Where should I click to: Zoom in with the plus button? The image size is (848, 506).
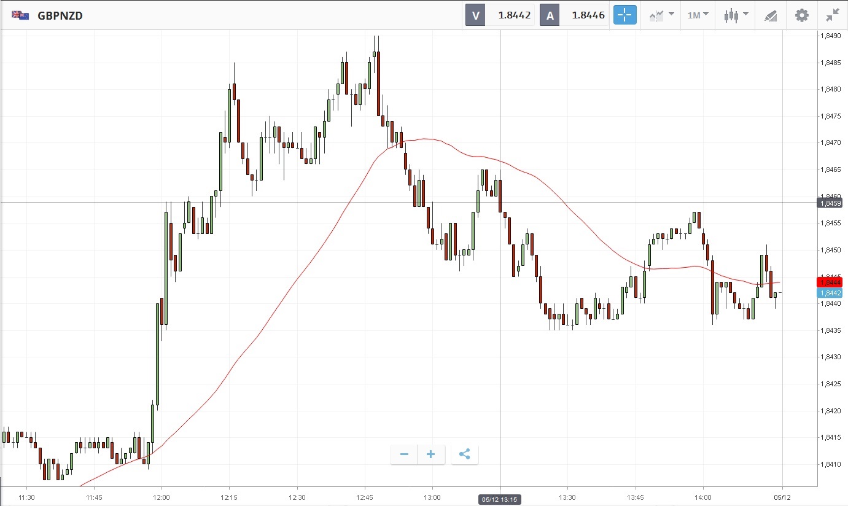coord(431,454)
